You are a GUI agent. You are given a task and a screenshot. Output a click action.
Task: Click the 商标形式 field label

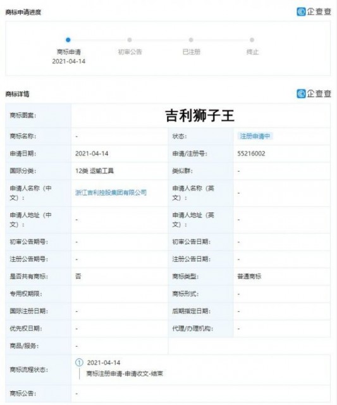[x=185, y=294]
